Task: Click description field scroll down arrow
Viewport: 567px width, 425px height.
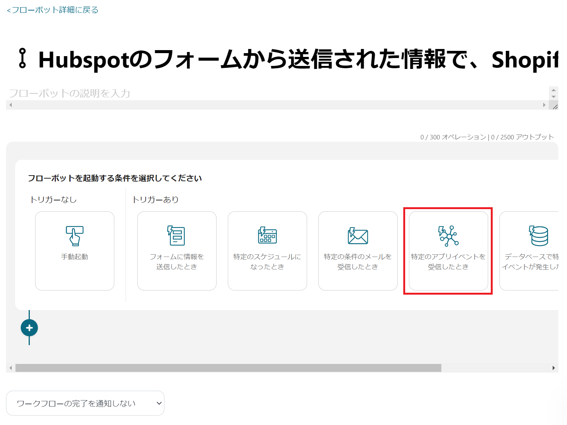Action: click(553, 97)
